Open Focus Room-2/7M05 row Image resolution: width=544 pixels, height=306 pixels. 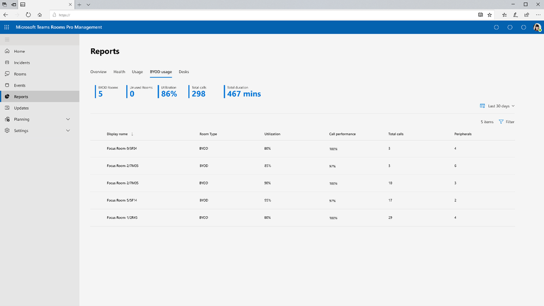[303, 183]
